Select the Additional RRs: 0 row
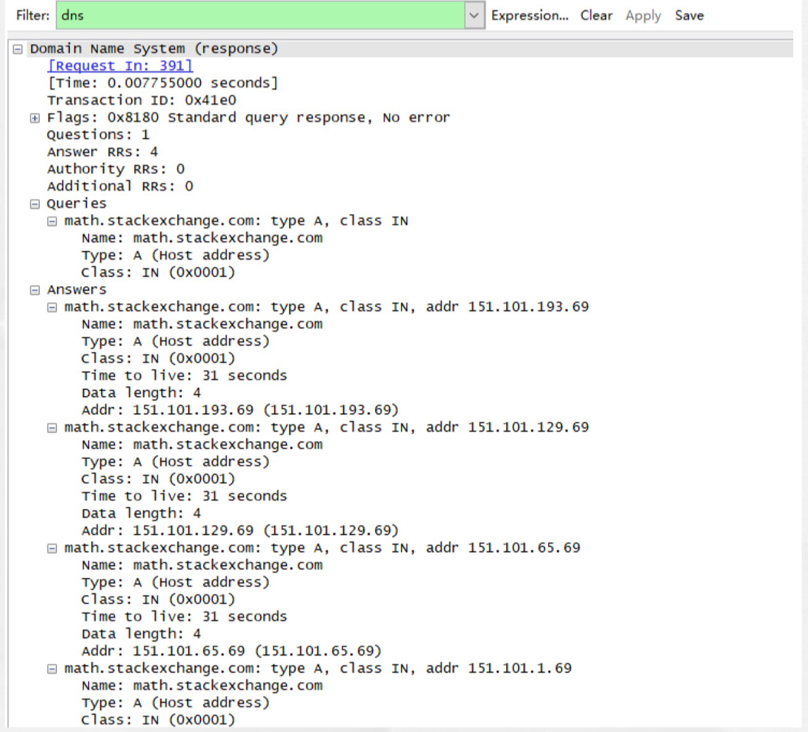This screenshot has height=732, width=808. tap(120, 186)
